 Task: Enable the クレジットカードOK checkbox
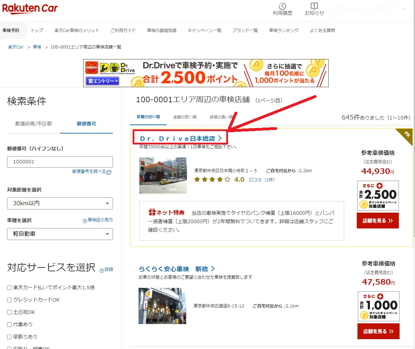click(9, 300)
